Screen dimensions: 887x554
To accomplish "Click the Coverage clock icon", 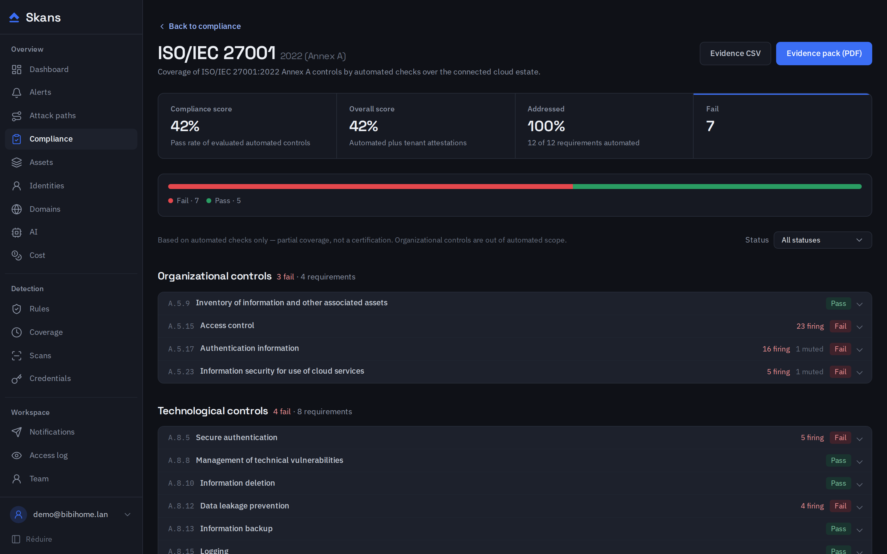I will (x=17, y=332).
